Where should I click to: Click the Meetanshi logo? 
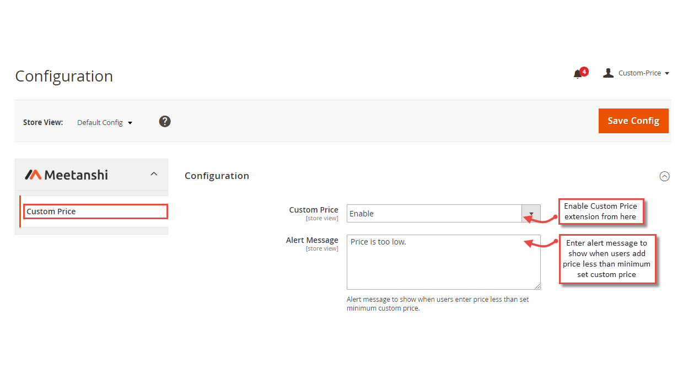(x=66, y=175)
